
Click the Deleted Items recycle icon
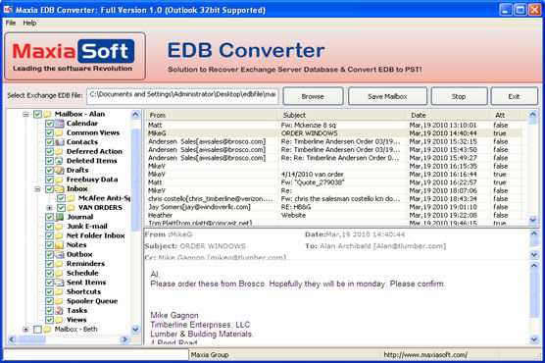[x=60, y=161]
